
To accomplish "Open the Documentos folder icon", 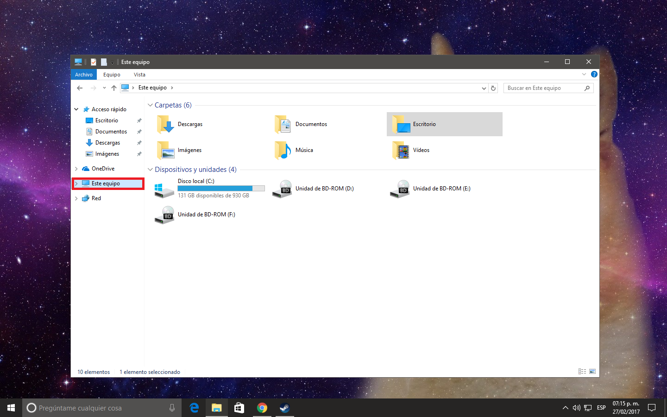I will (283, 124).
